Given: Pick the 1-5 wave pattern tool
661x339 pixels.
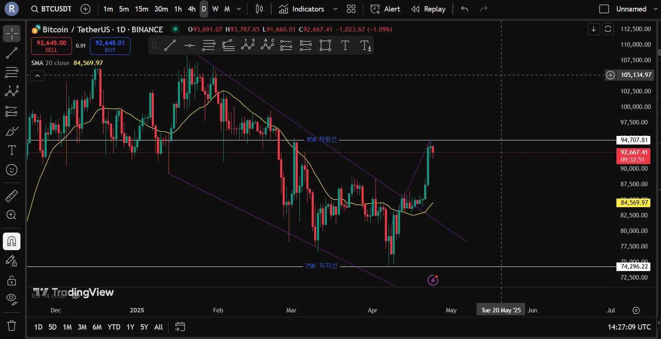Looking at the screenshot, I should pyautogui.click(x=247, y=45).
